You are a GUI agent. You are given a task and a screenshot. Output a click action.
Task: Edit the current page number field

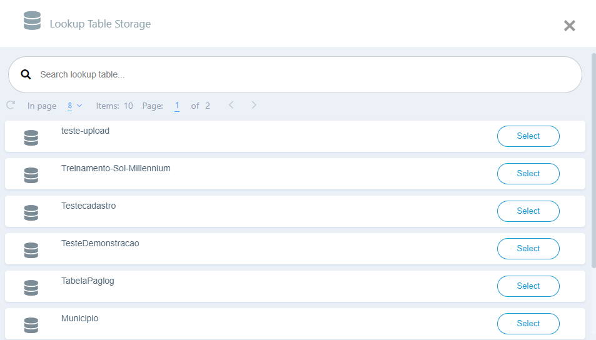tap(177, 106)
